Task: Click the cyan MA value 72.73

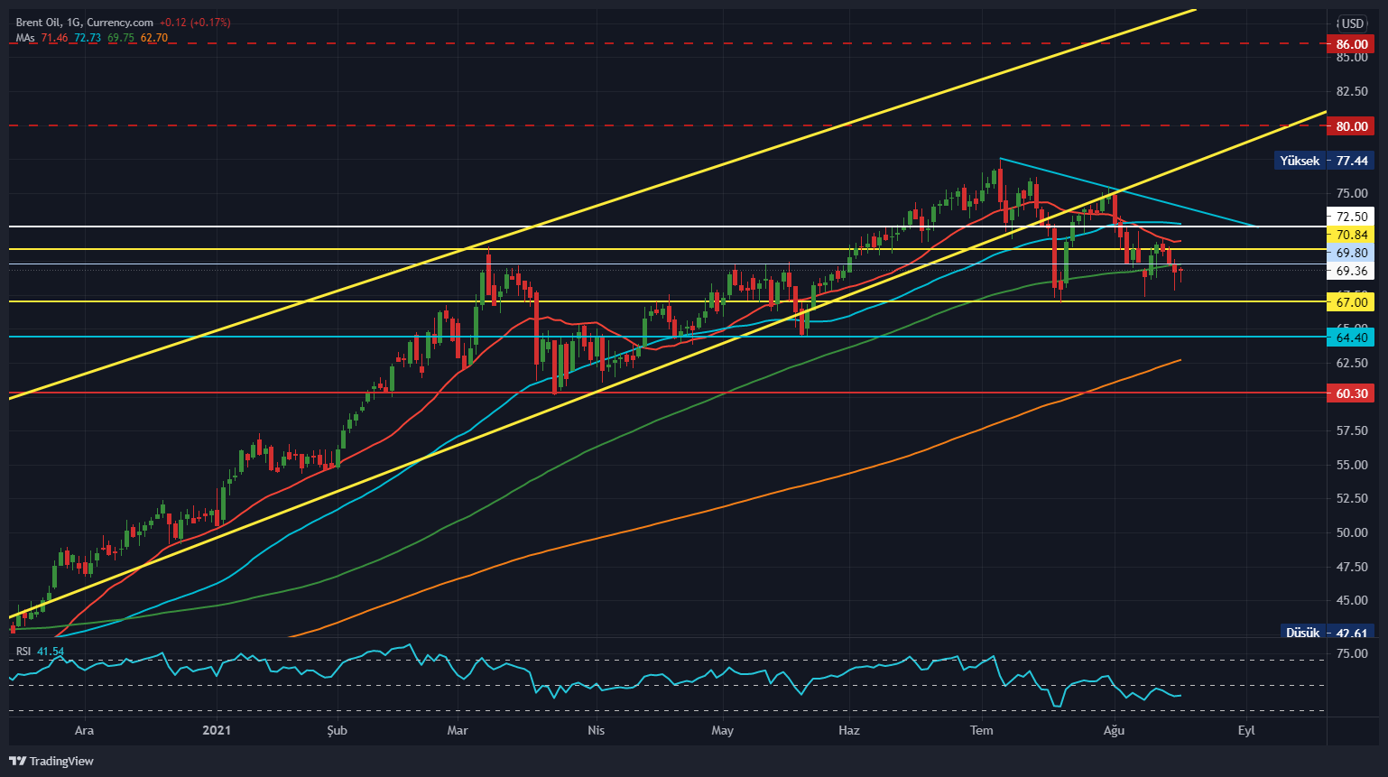Action: (88, 38)
